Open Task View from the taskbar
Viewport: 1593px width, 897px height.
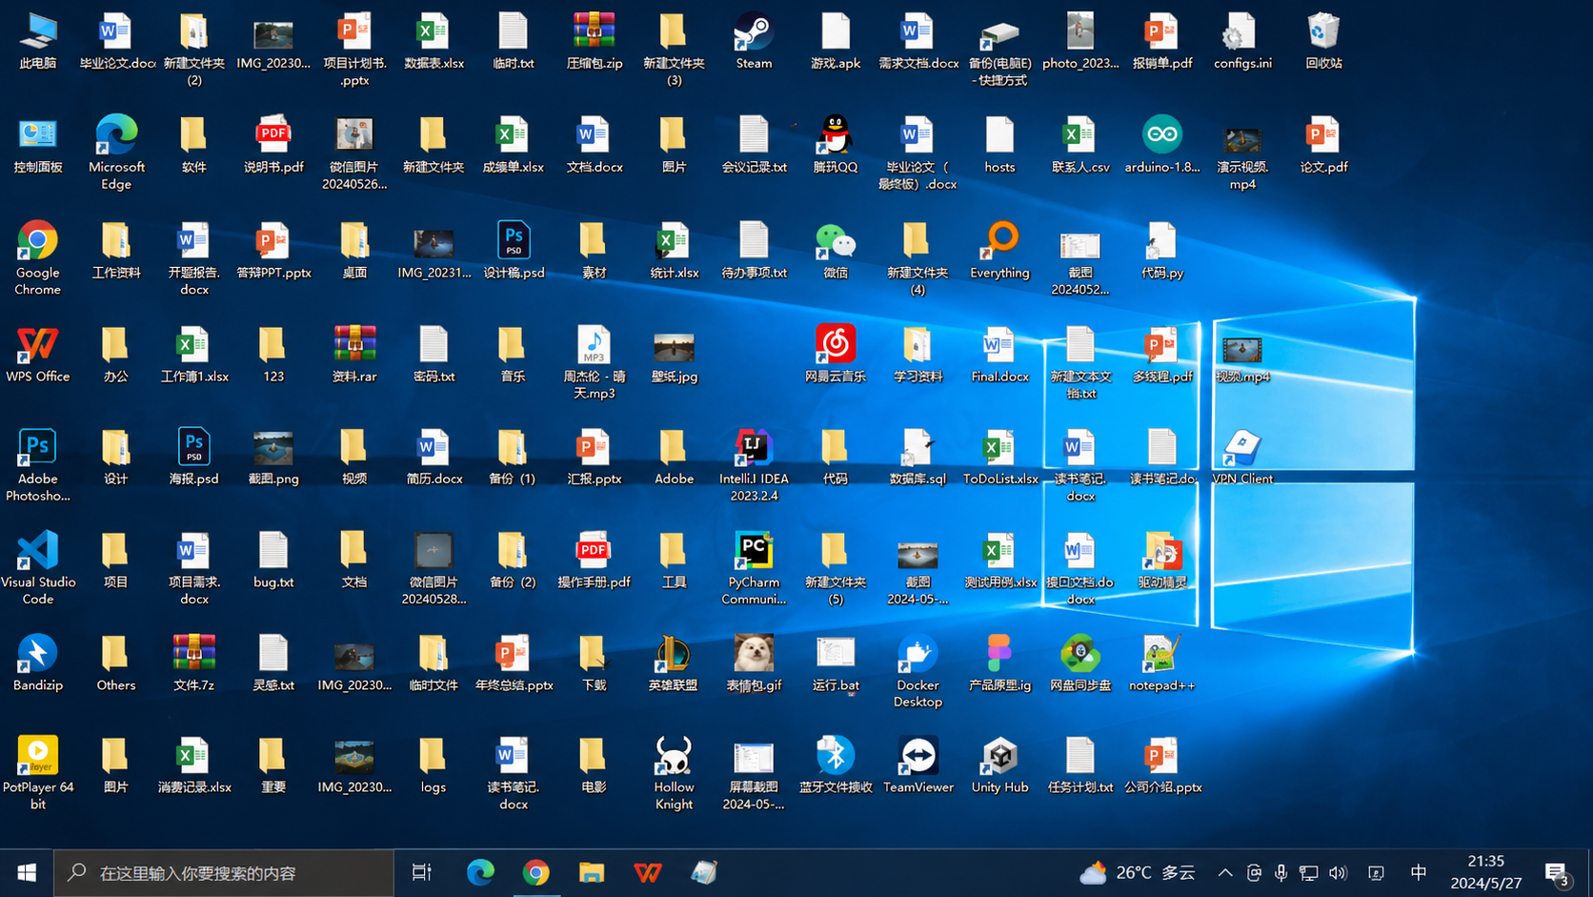pos(421,872)
